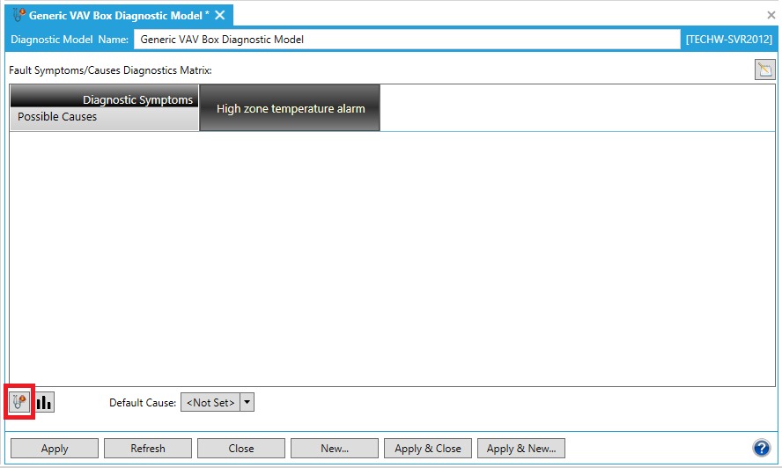Click the stethoscope add-symptom icon
Screen dimensions: 782x468
click(x=20, y=402)
